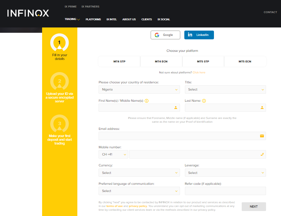Go to IX PARTNERS link
This screenshot has height=216, width=281.
90,7
